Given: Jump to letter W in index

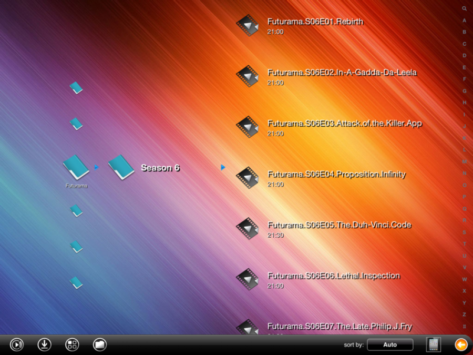Looking at the screenshot, I should point(464,279).
